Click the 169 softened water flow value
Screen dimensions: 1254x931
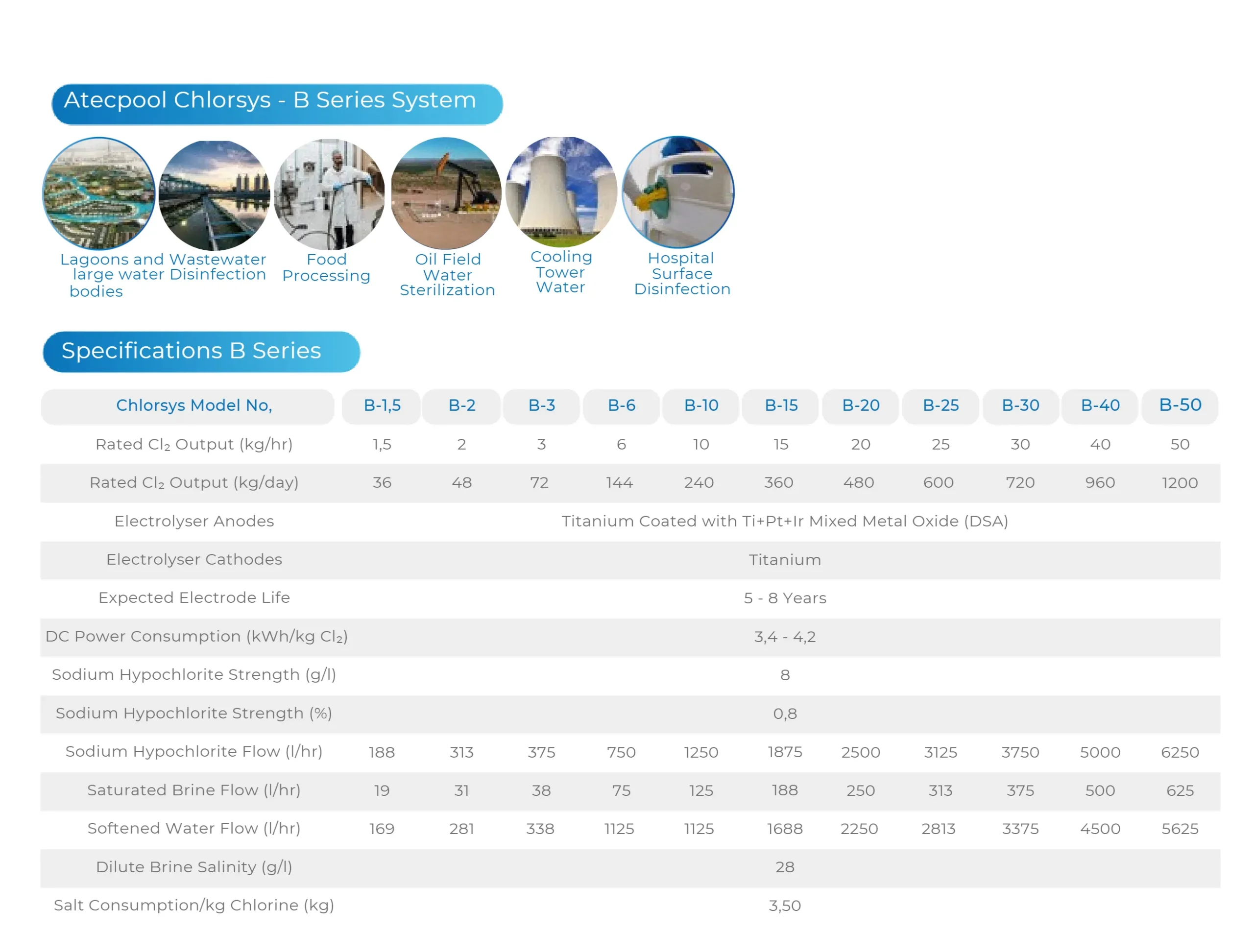click(x=382, y=829)
